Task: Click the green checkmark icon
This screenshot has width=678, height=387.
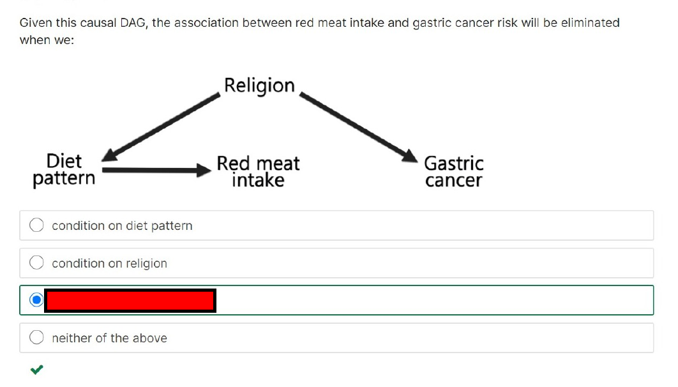Action: (x=37, y=369)
